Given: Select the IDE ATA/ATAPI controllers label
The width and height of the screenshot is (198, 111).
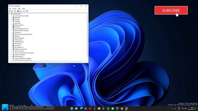Looking at the screenshot, I should [22, 31].
